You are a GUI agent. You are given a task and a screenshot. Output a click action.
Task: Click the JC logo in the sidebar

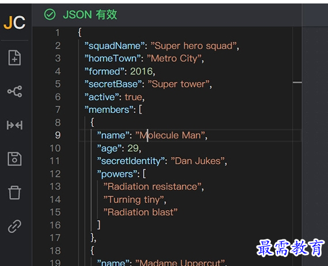[x=14, y=22]
